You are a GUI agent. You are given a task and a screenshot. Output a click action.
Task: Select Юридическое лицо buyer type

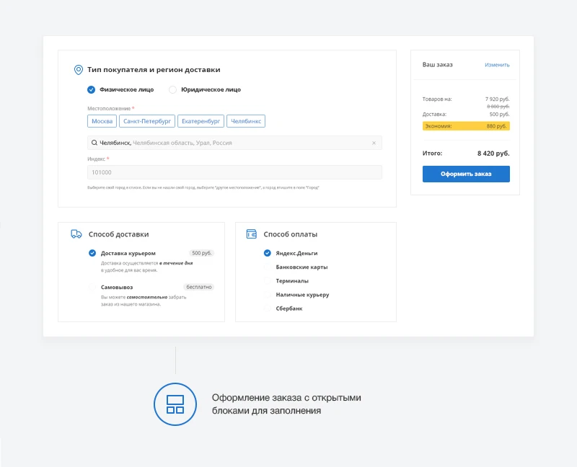point(172,90)
